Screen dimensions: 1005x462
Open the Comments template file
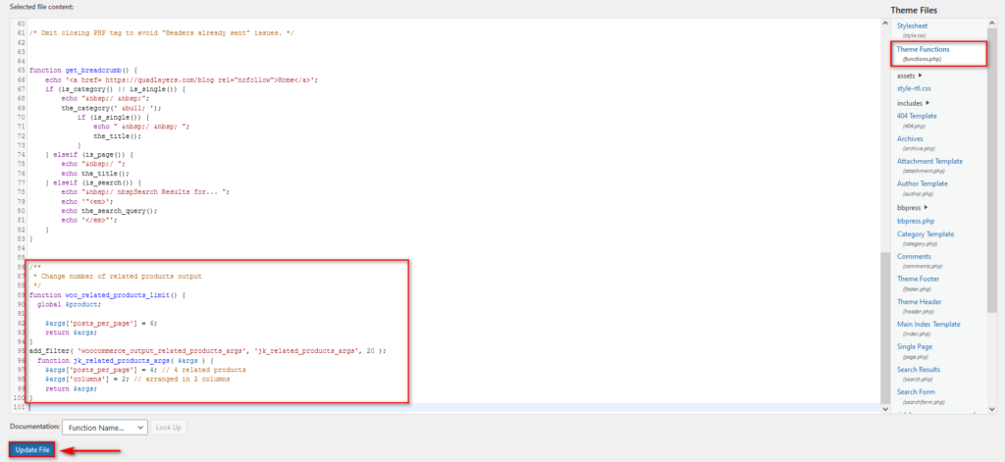point(914,257)
